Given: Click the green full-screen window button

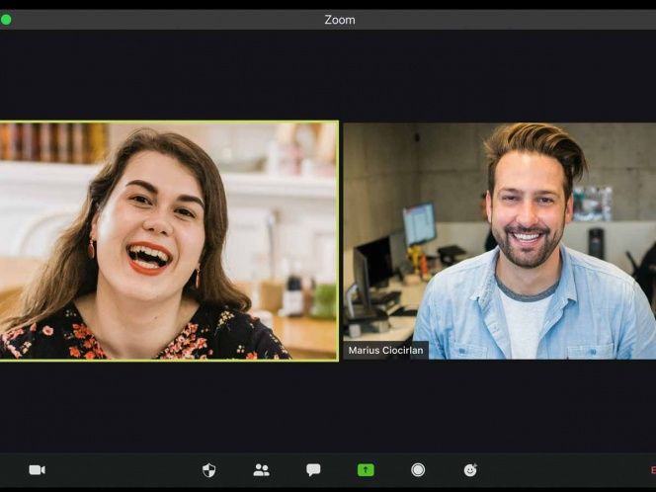Looking at the screenshot, I should tap(6, 20).
